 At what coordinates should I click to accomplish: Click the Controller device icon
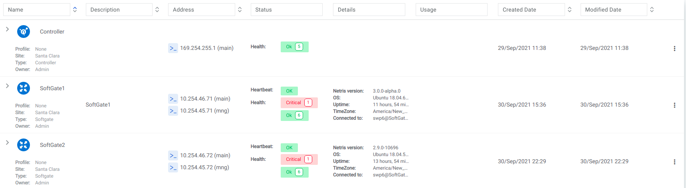24,32
